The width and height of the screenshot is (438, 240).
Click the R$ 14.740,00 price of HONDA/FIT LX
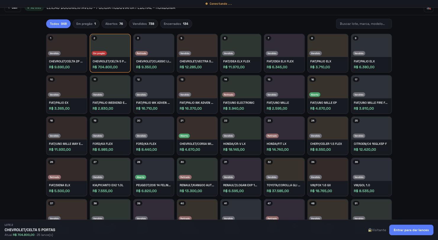[278, 150]
